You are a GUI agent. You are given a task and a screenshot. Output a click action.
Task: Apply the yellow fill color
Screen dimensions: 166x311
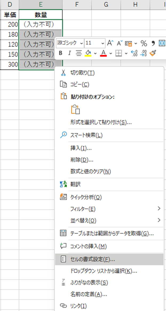pyautogui.click(x=88, y=53)
